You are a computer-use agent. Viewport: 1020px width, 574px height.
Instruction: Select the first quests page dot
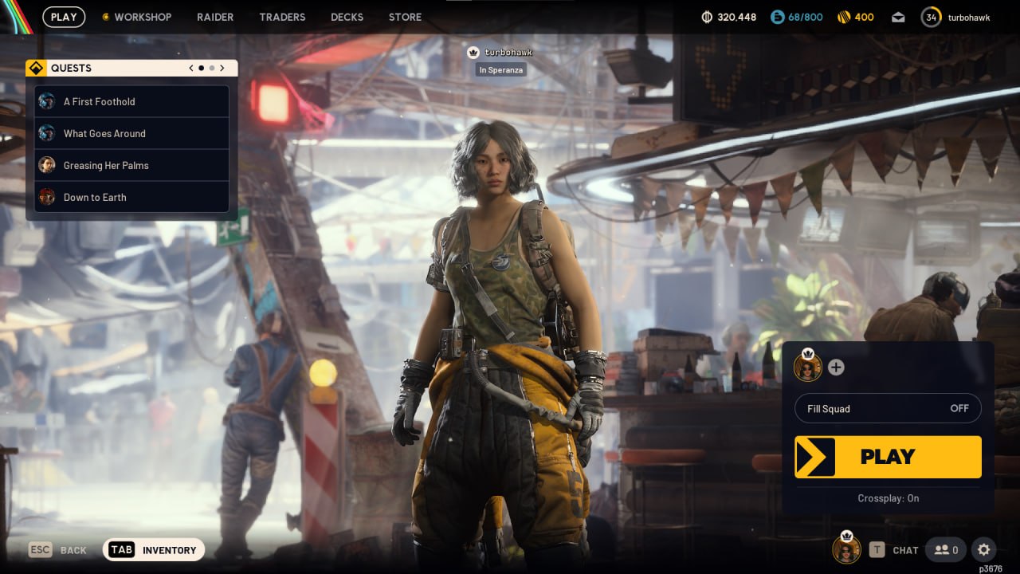pos(201,69)
